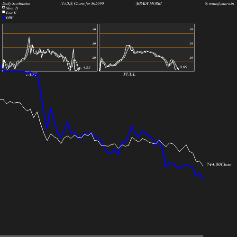Click the 80 axis label in fast stochastic chart
237x237 pixels.
click(x=94, y=29)
